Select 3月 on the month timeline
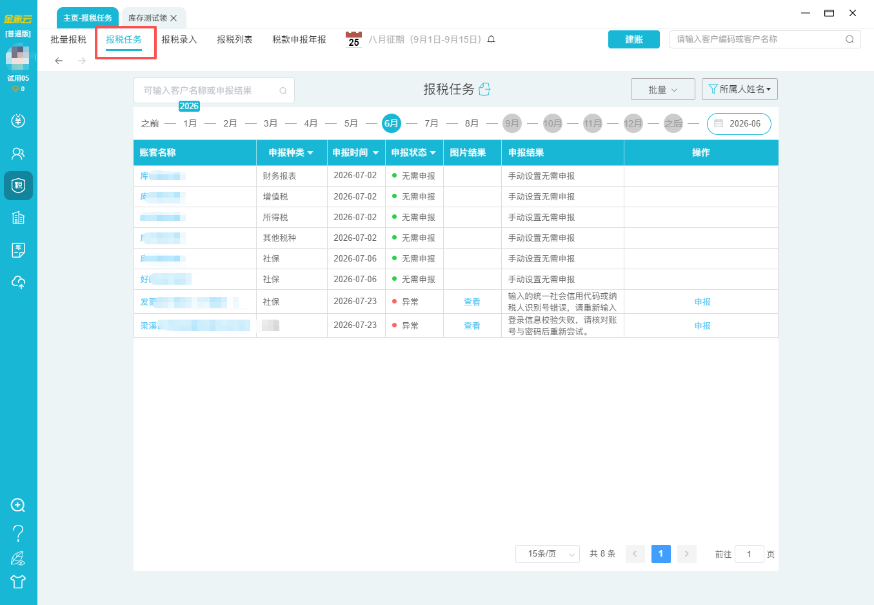Screen dimensions: 874x605 [270, 123]
